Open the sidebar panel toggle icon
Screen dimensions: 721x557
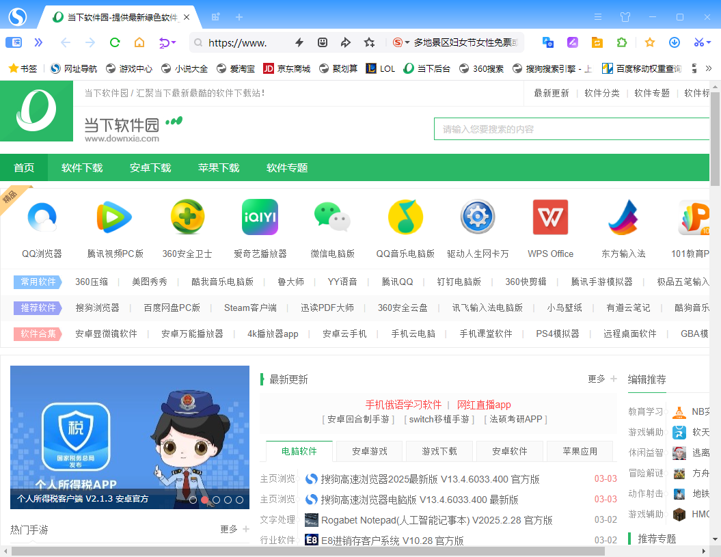coord(14,43)
